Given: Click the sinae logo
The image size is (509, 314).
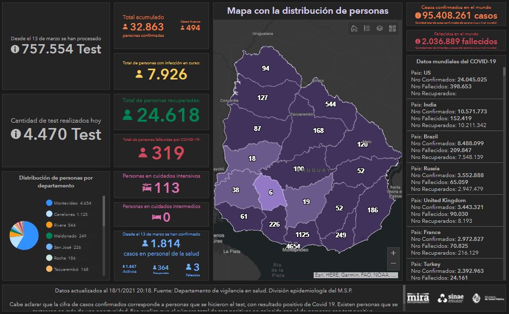Looking at the screenshot, I should click(x=450, y=298).
